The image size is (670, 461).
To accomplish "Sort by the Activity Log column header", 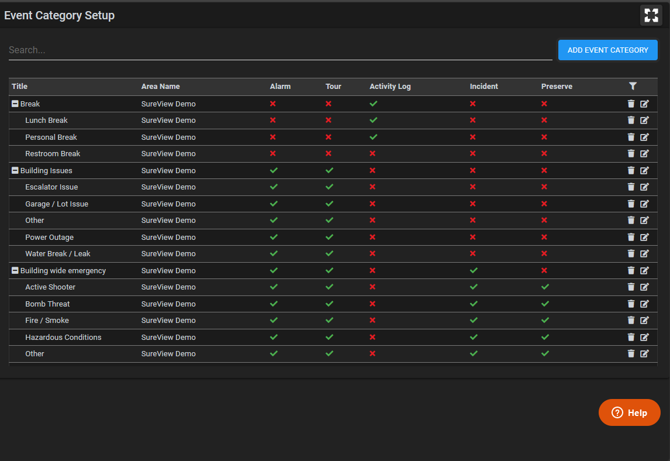I will point(390,87).
